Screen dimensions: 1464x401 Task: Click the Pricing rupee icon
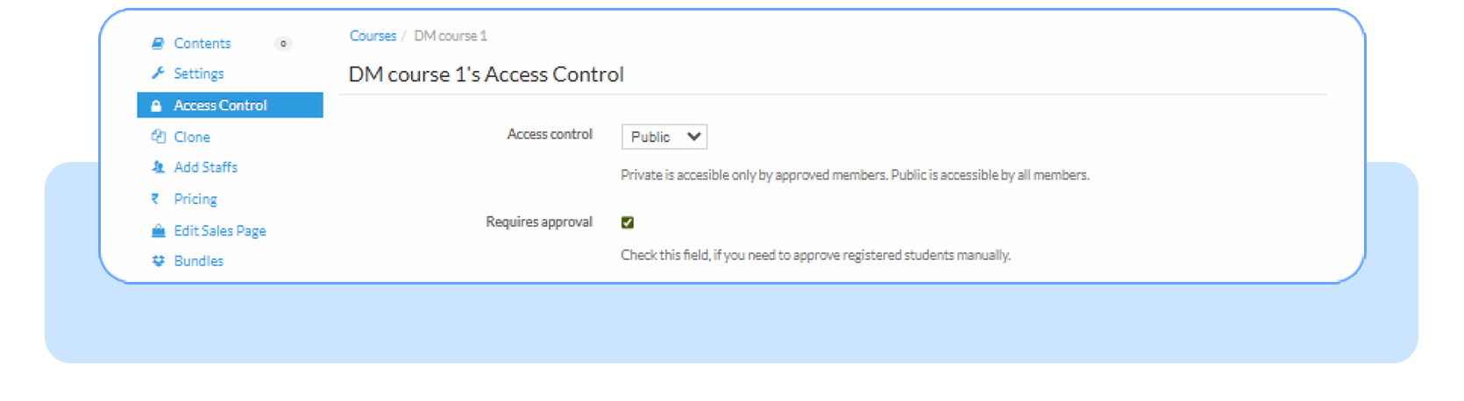pos(155,199)
